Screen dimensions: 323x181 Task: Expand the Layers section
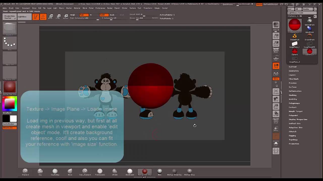292,75
